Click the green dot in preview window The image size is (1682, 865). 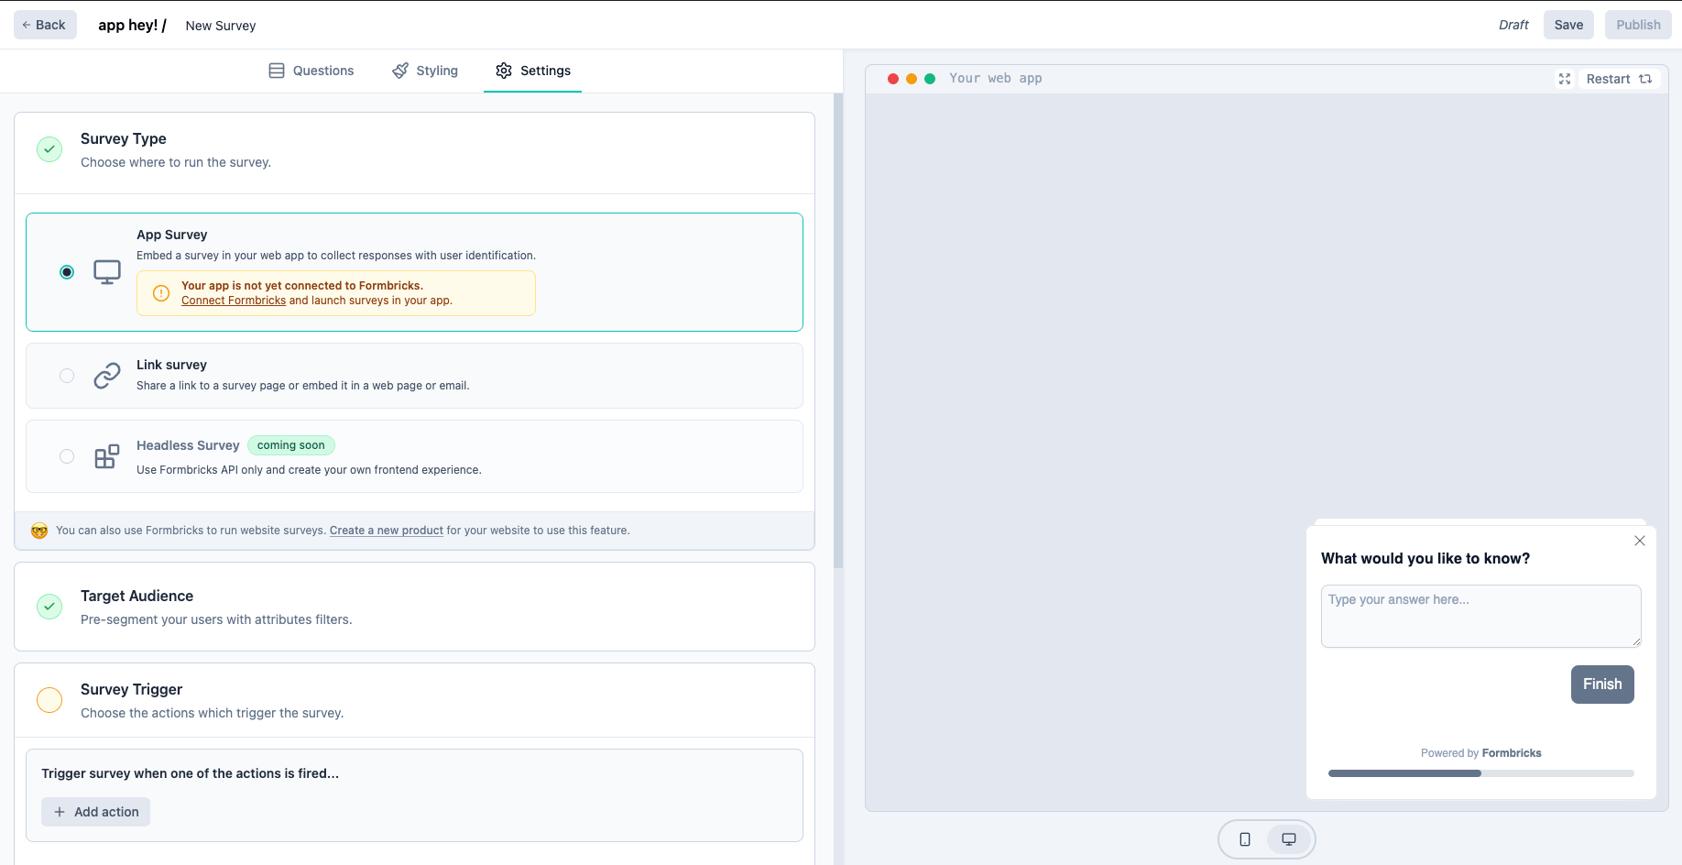tap(930, 79)
